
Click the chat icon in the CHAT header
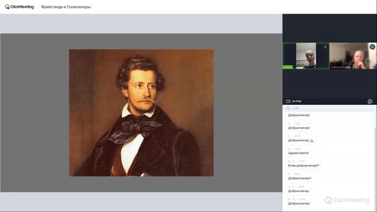pyautogui.click(x=288, y=108)
